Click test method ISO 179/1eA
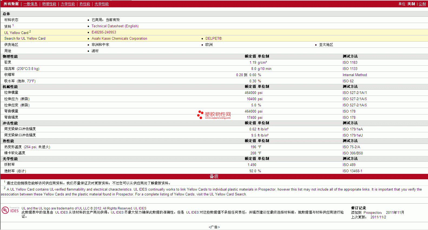428x230 pixels. (353, 129)
